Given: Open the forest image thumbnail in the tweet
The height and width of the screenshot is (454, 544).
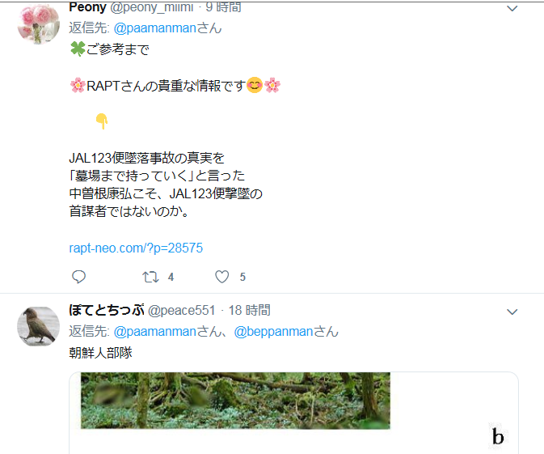Looking at the screenshot, I should pyautogui.click(x=235, y=401).
